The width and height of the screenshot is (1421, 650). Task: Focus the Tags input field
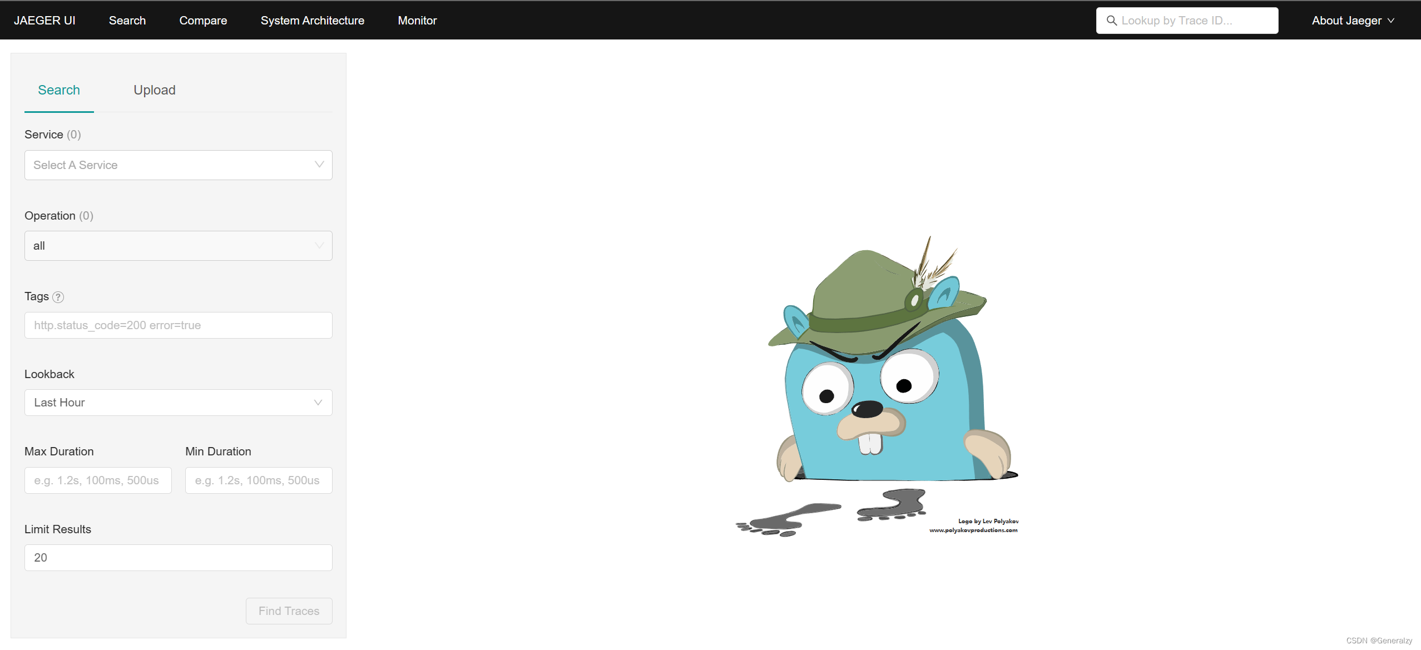point(178,325)
